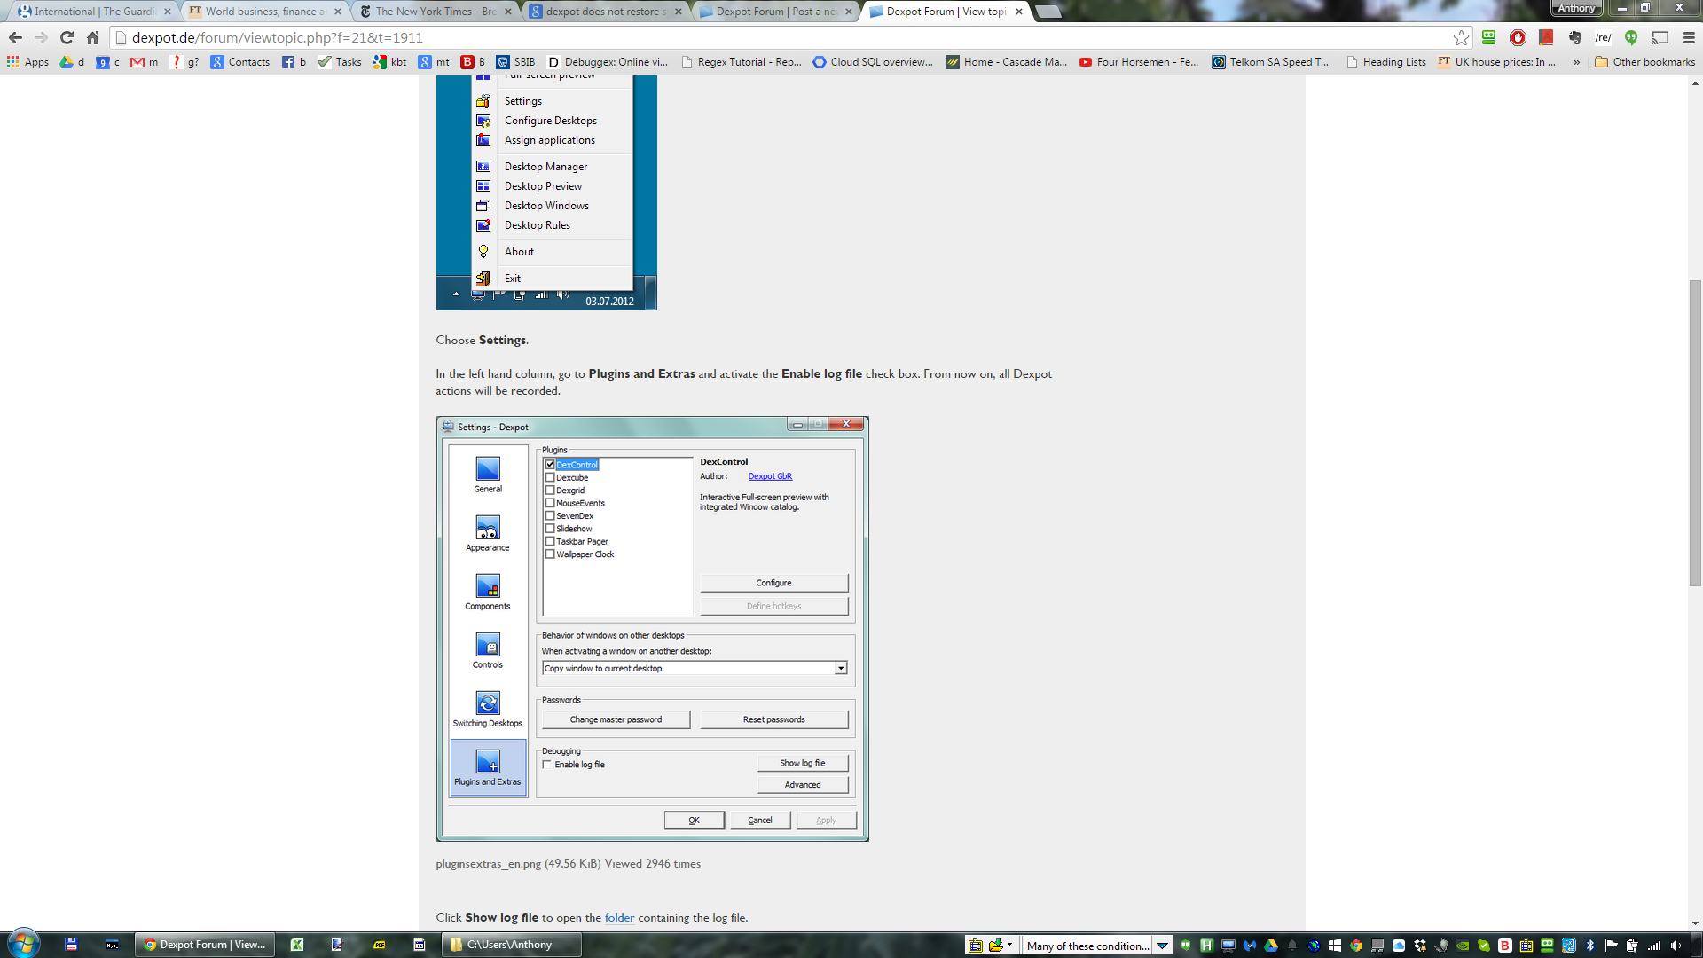
Task: Switch to The New York Times tab
Action: [x=435, y=12]
